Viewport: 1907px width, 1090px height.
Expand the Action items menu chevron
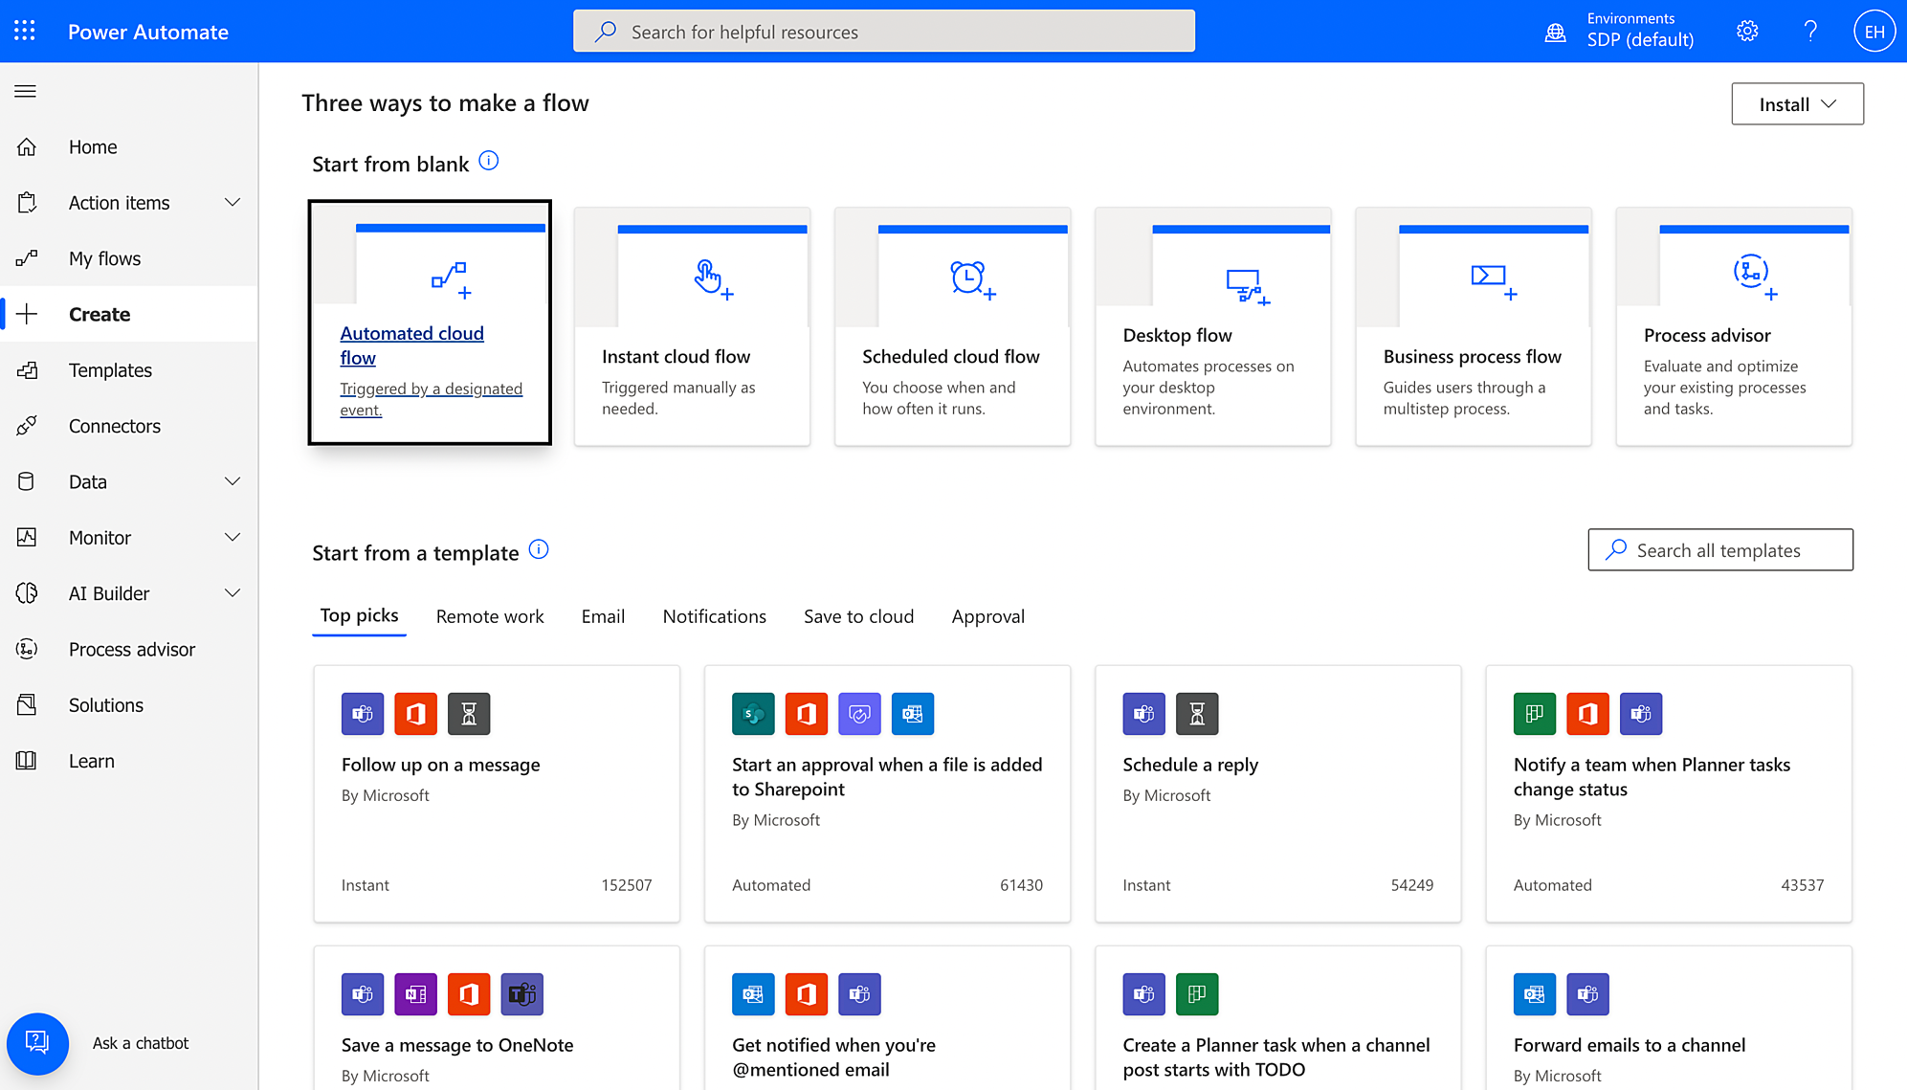tap(233, 202)
